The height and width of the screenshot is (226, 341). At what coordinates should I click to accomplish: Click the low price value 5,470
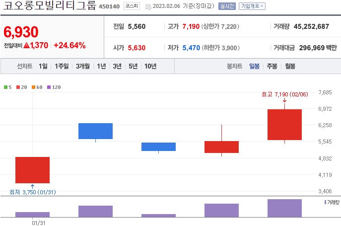click(x=191, y=48)
